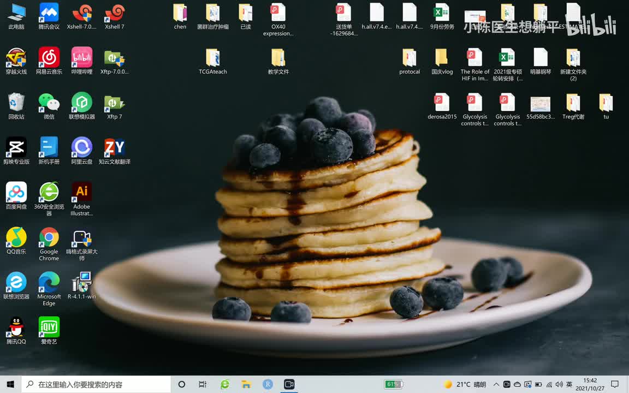Viewport: 629px width, 393px height.
Task: Select 2021级专硕轮转安排 Excel file
Action: [x=508, y=64]
